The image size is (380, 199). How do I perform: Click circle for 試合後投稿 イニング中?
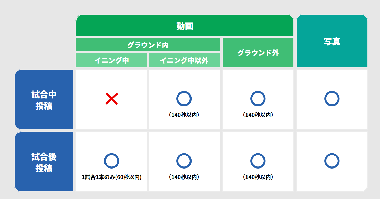point(111,161)
